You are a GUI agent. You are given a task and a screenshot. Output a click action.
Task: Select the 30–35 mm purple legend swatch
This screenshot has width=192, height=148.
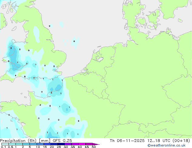click(x=68, y=144)
